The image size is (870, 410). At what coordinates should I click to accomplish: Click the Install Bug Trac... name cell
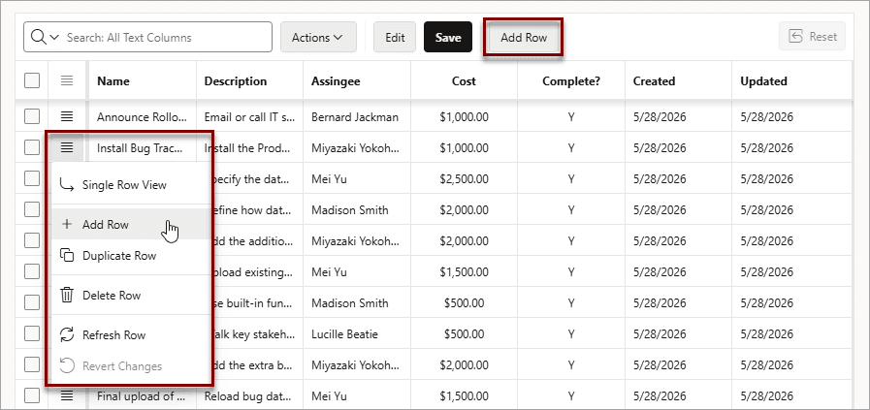[x=142, y=148]
